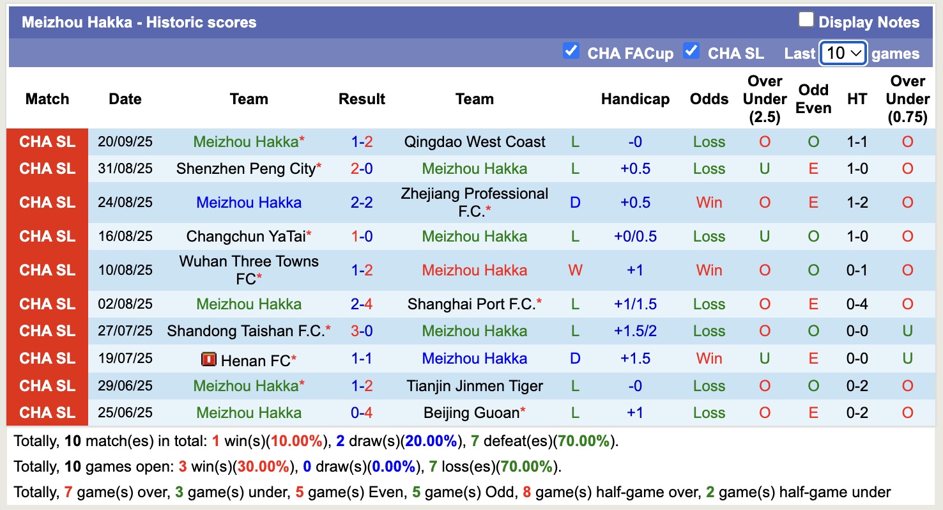The width and height of the screenshot is (943, 510).
Task: Select the CHA SL label on the 20/09/25 row
Action: [x=47, y=142]
